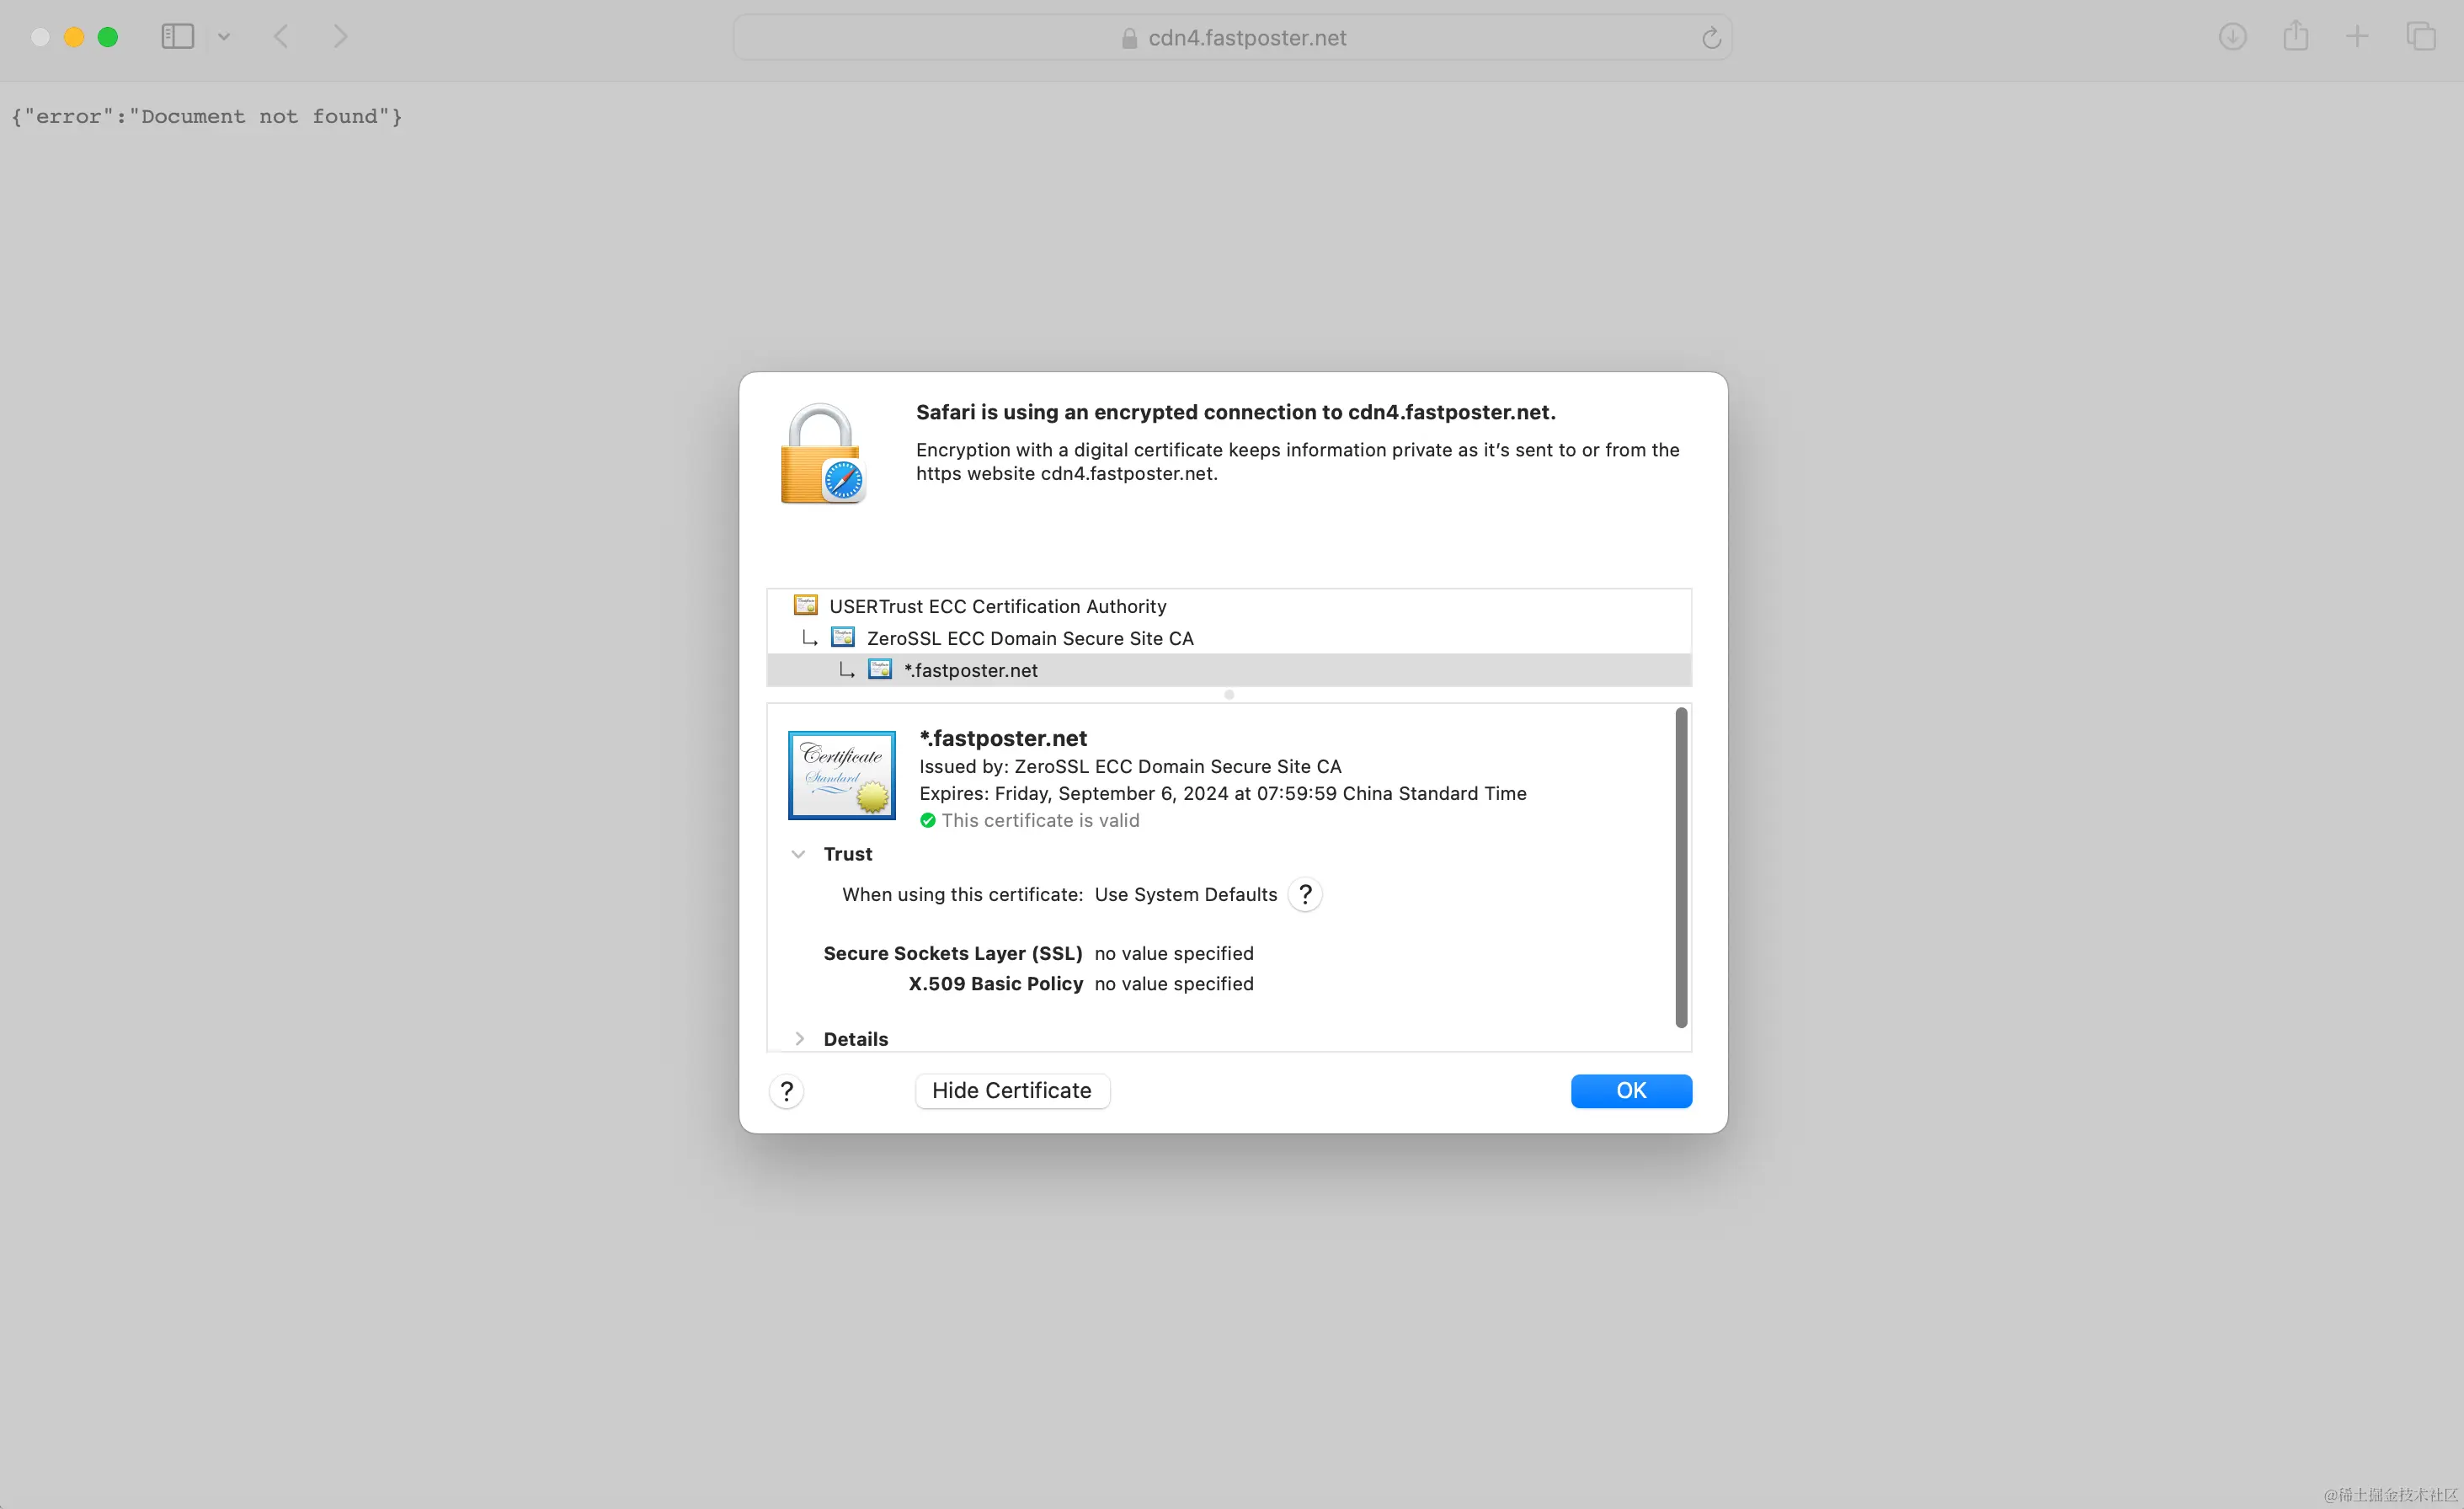
Task: Open the tab group dropdown arrow
Action: pos(224,37)
